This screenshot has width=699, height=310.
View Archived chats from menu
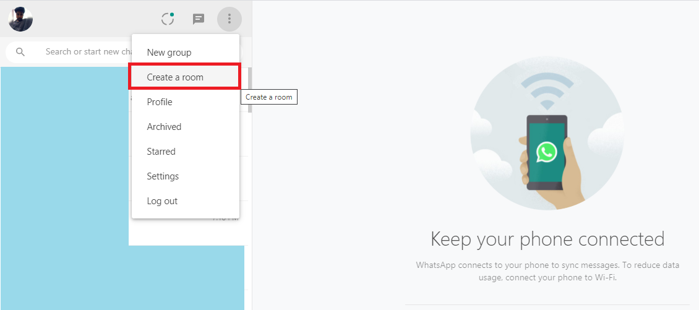(x=164, y=127)
